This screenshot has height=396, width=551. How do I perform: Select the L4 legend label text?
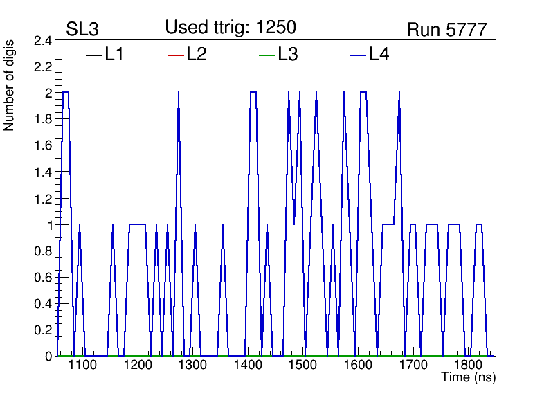coord(379,55)
